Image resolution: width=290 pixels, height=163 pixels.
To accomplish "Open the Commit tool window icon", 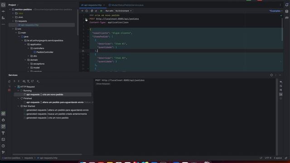I will pos(3,11).
